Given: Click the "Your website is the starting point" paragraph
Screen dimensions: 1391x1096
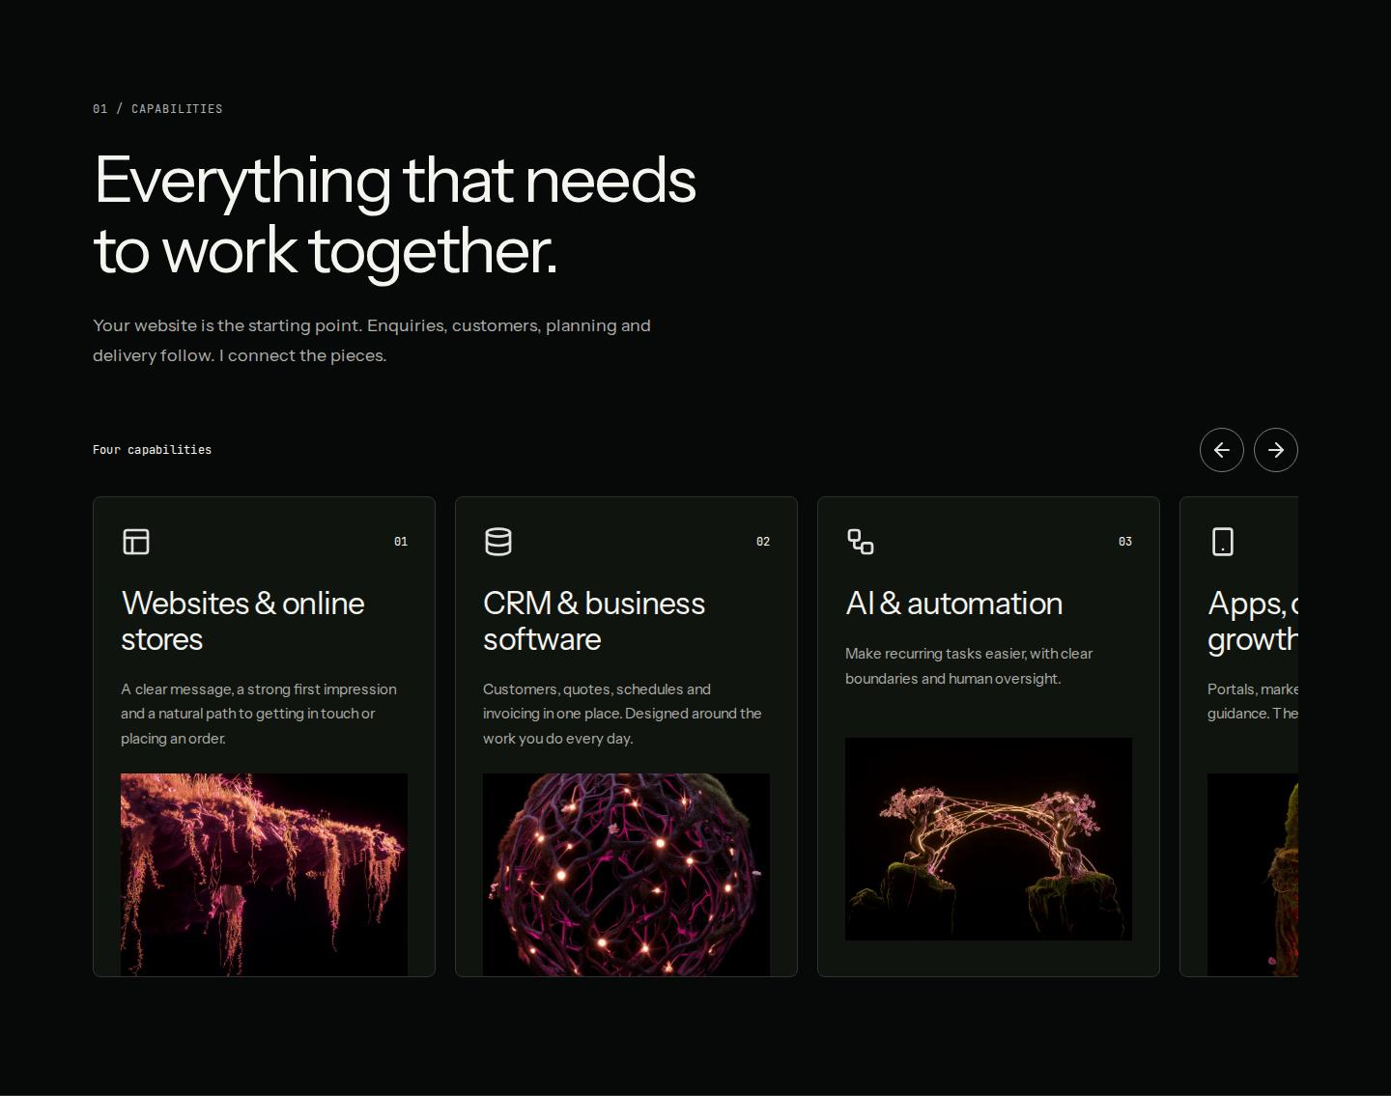Looking at the screenshot, I should pos(372,340).
